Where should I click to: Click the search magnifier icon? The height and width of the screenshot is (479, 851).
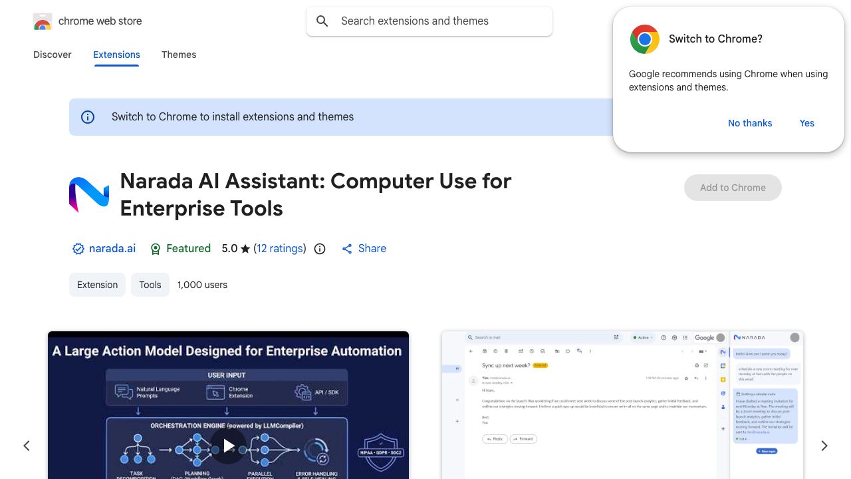[322, 21]
